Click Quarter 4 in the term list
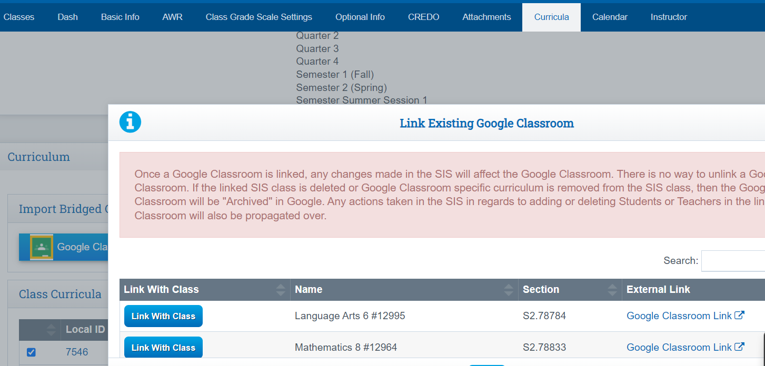 (317, 61)
